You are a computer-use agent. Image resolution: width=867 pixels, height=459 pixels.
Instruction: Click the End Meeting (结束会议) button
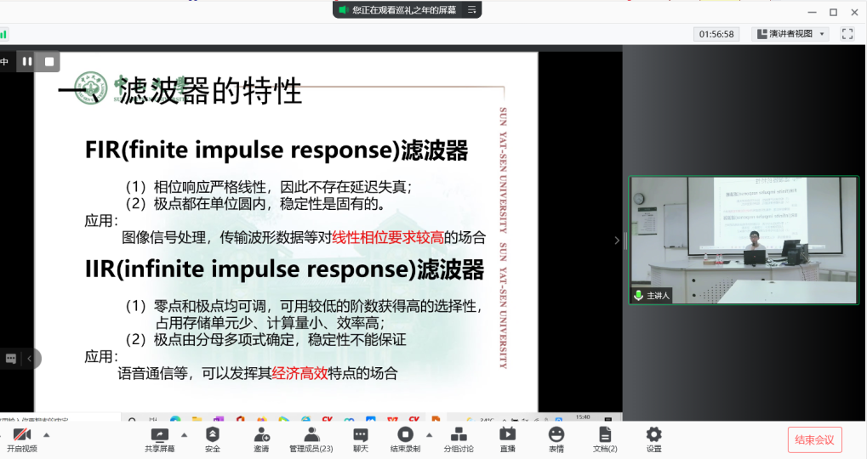coord(814,439)
